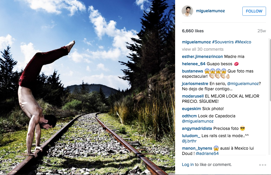
Task: Click the comments scrollbar
Action: click(270, 70)
